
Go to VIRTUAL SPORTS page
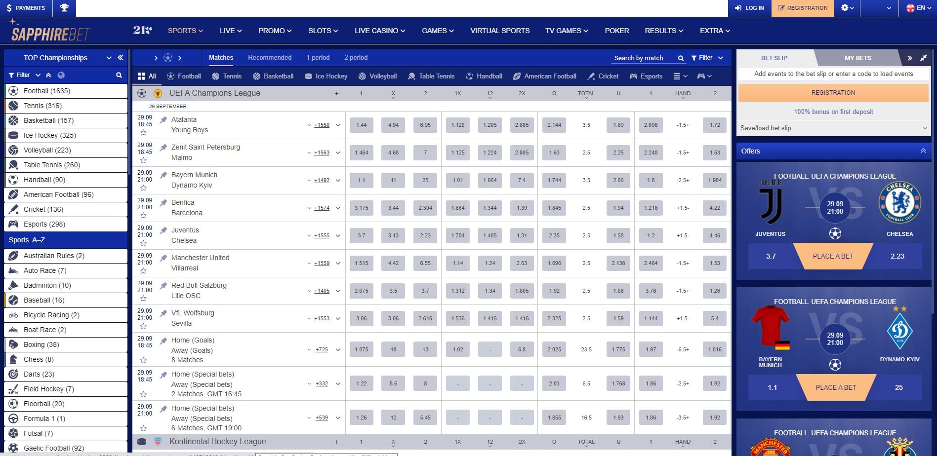pos(500,31)
